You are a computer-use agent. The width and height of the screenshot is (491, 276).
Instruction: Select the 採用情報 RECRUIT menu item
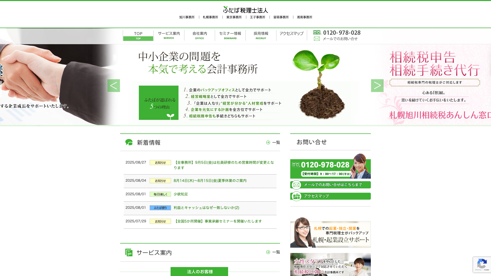(x=261, y=35)
